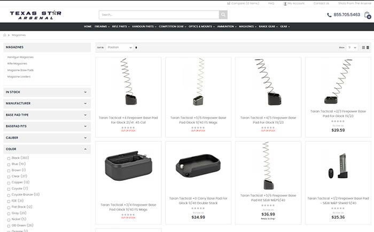Open the Magazines nav menu

tap(247, 27)
